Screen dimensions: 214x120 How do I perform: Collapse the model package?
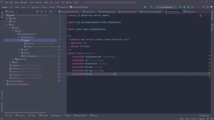point(19,40)
